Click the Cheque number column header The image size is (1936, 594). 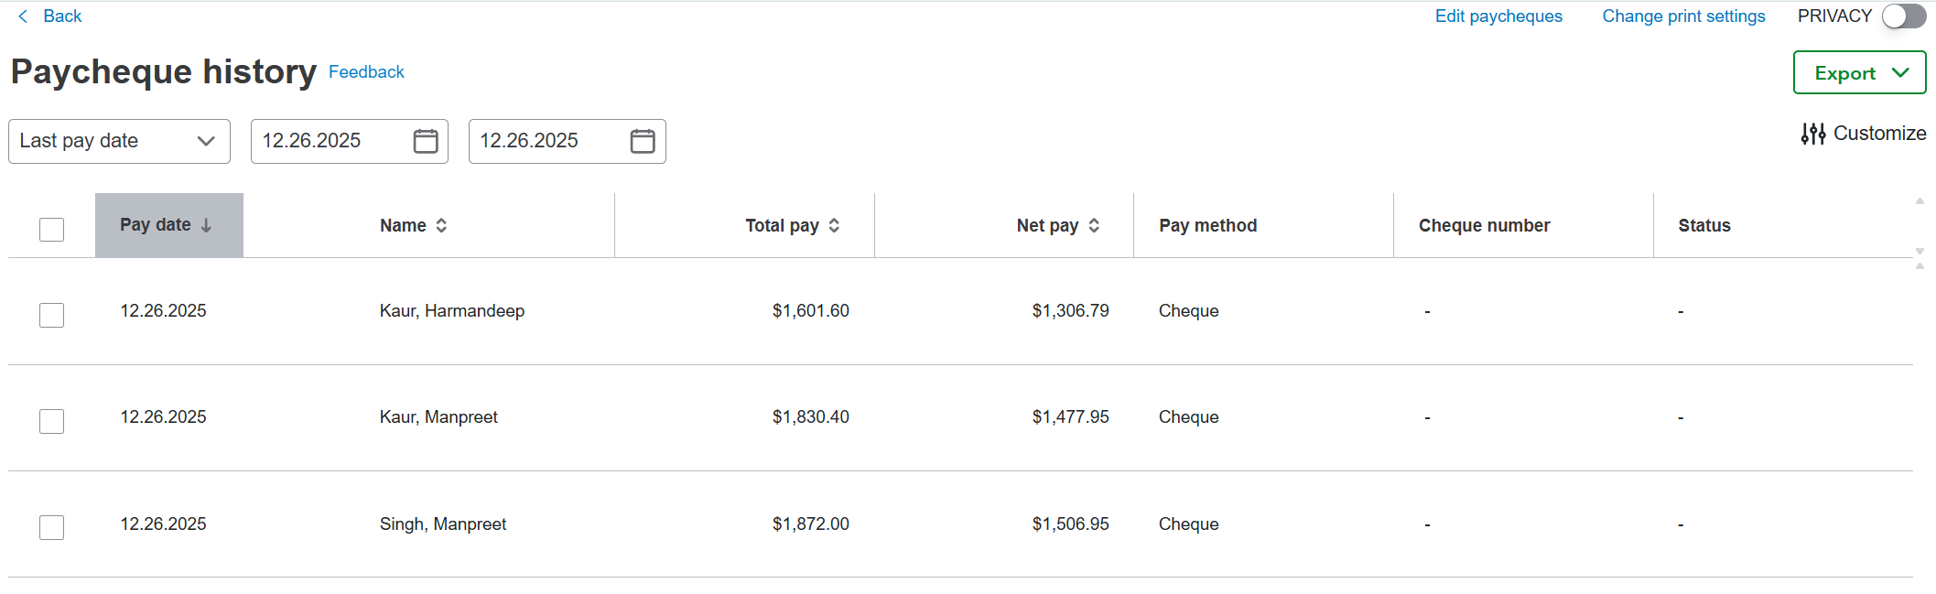pos(1484,225)
